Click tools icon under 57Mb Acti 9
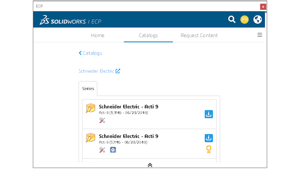Screen dimensions: 300x169 pos(102,150)
